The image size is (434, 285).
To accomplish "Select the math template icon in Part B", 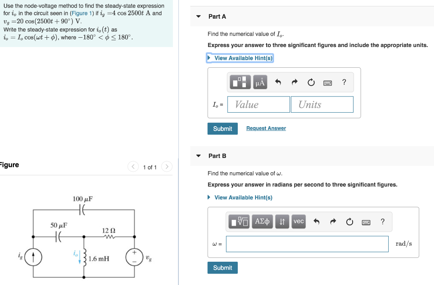I will (x=239, y=221).
